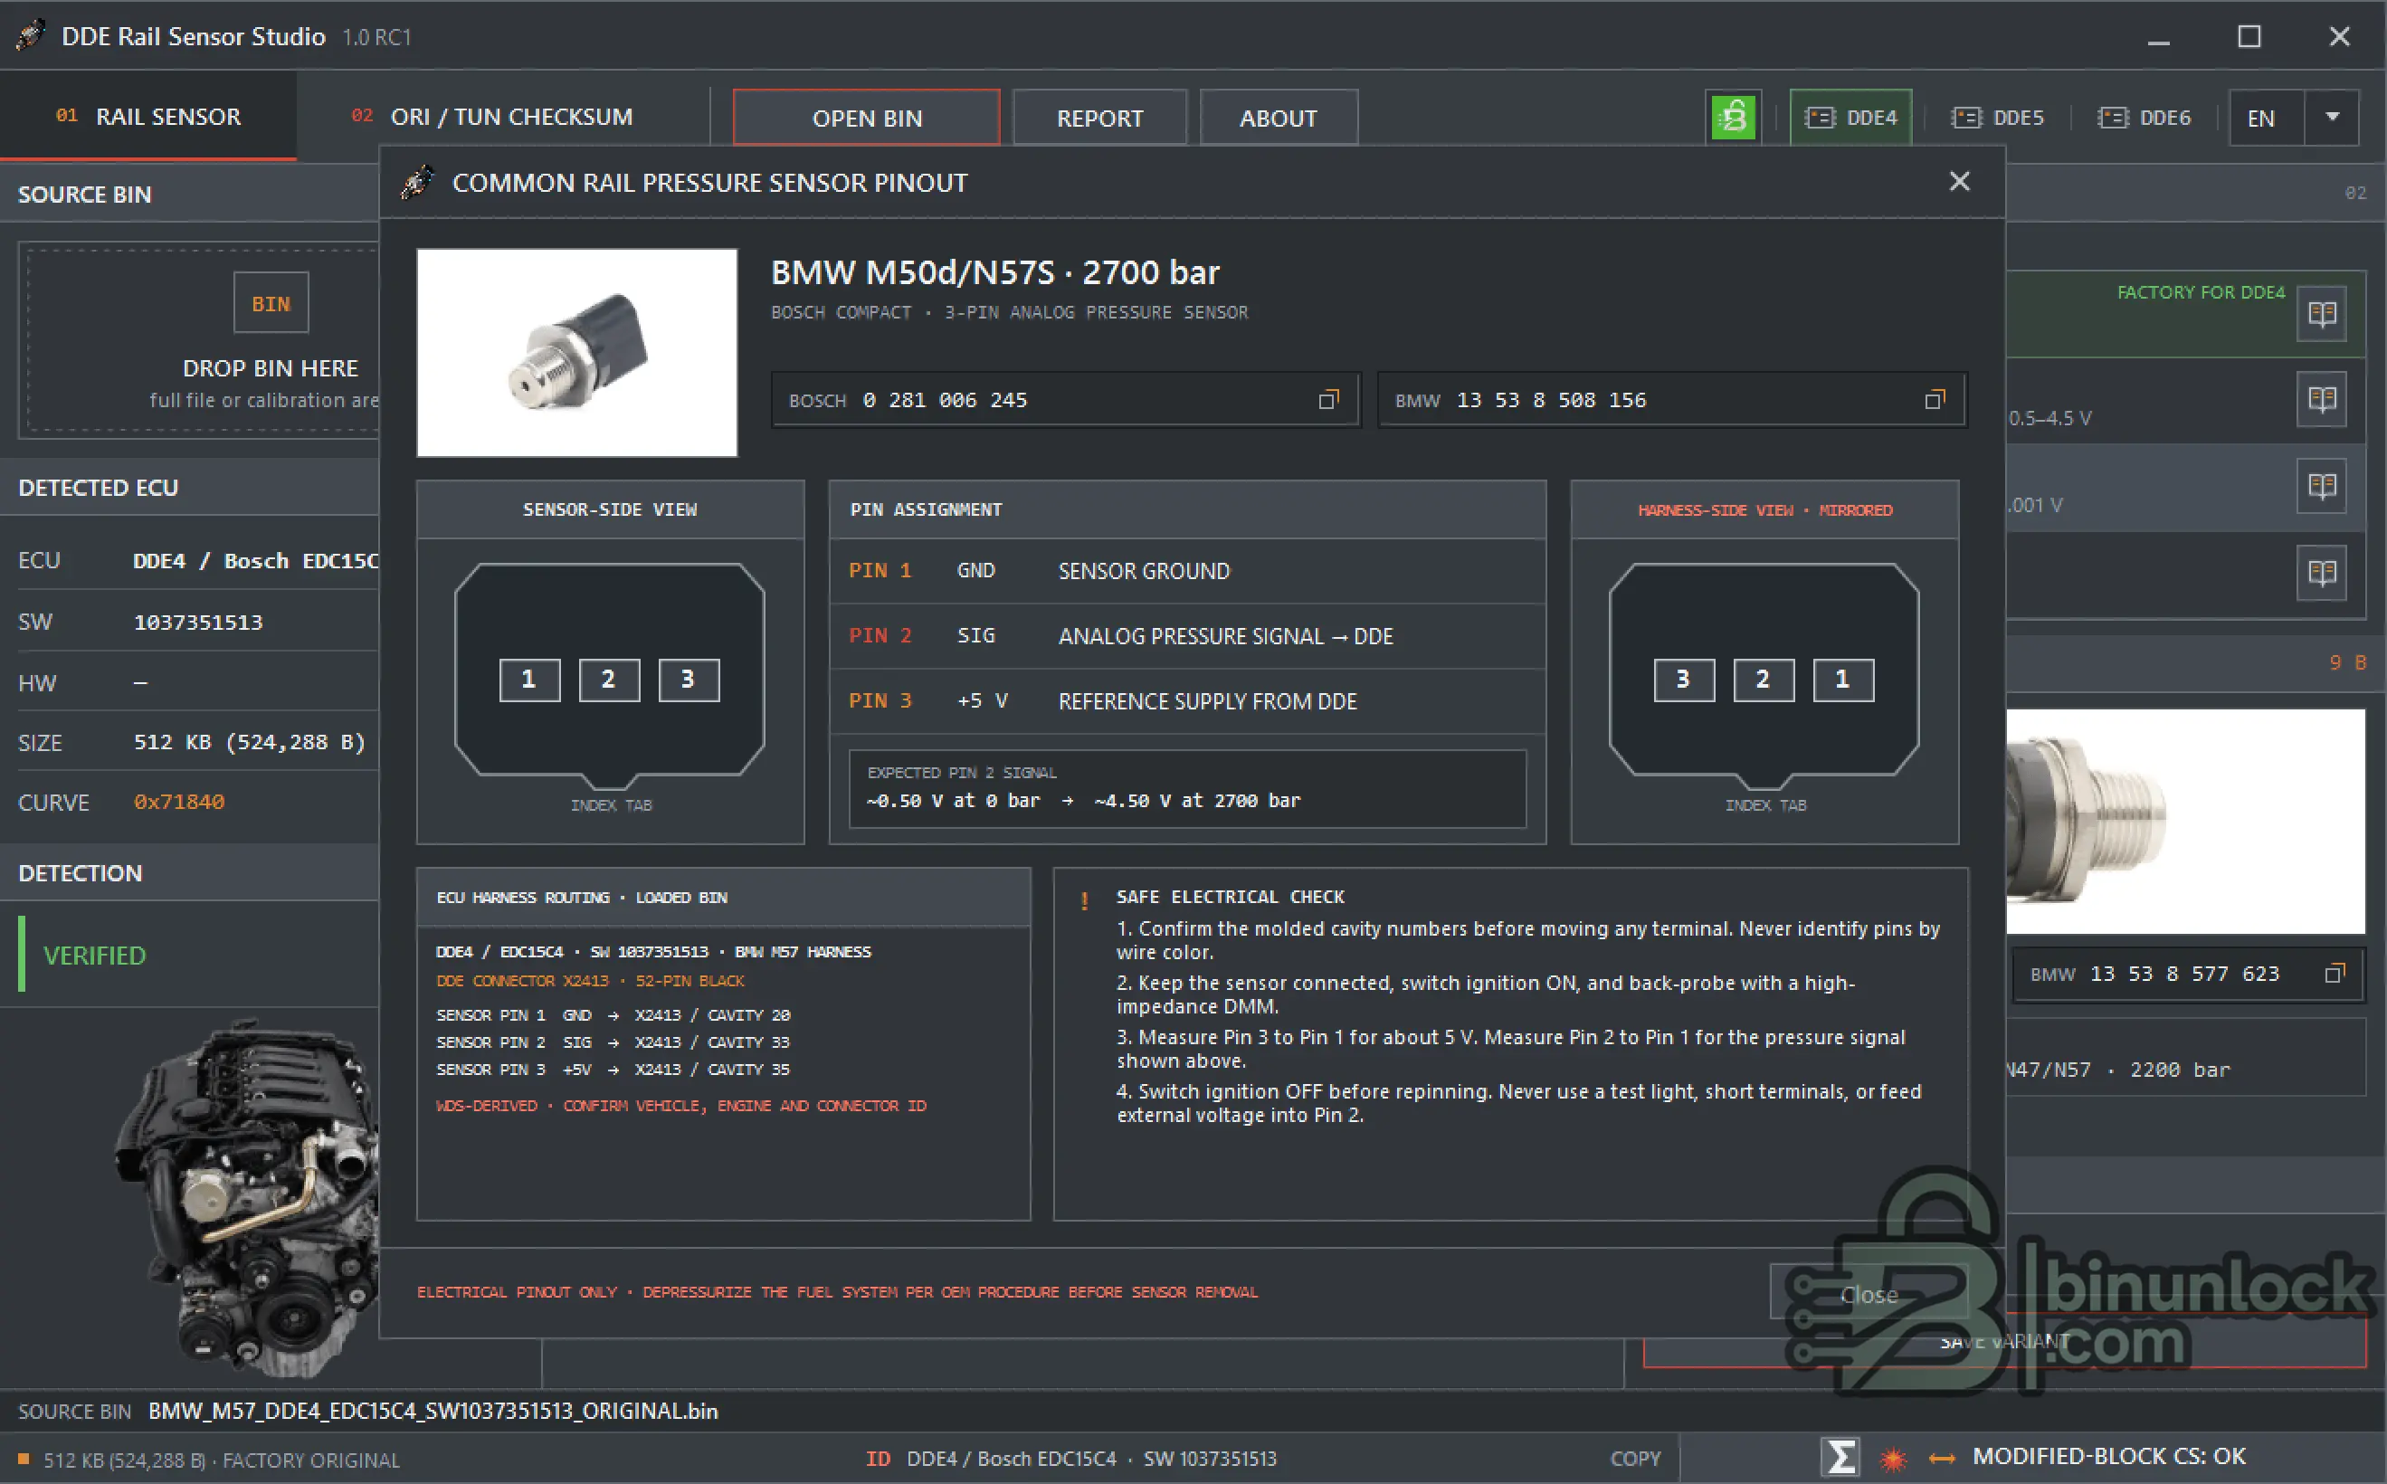Click the CURVE address 0x71840
Screen dimensions: 2387x1484
click(x=178, y=802)
